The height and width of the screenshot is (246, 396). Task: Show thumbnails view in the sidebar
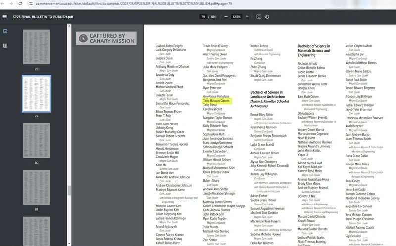(x=5, y=31)
